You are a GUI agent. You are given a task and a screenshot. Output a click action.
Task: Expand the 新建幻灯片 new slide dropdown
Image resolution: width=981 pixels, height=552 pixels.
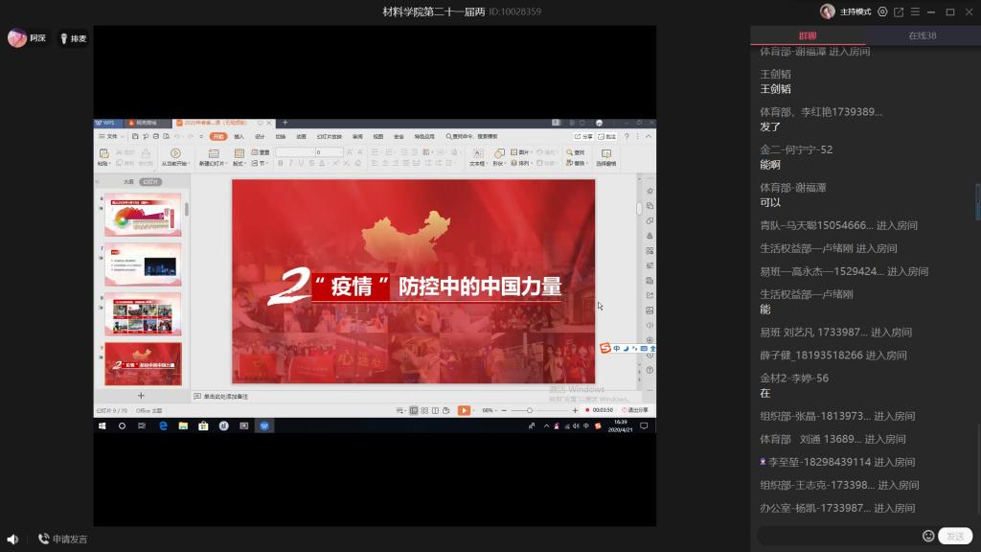[x=214, y=164]
